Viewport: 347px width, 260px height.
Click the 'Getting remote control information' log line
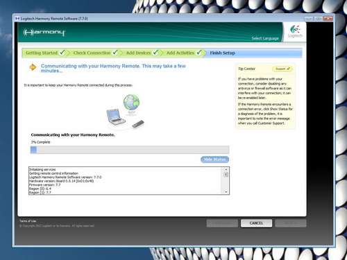pyautogui.click(x=53, y=173)
